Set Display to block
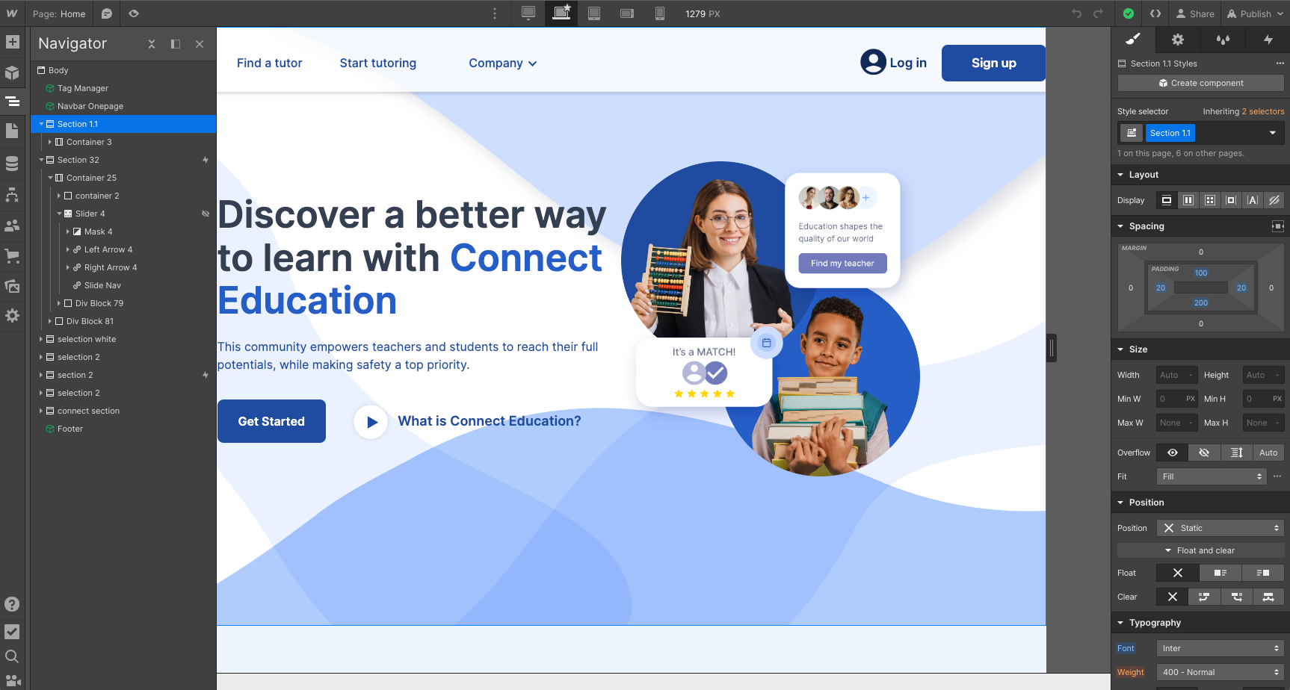Screen dimensions: 1290x690 tap(1166, 200)
